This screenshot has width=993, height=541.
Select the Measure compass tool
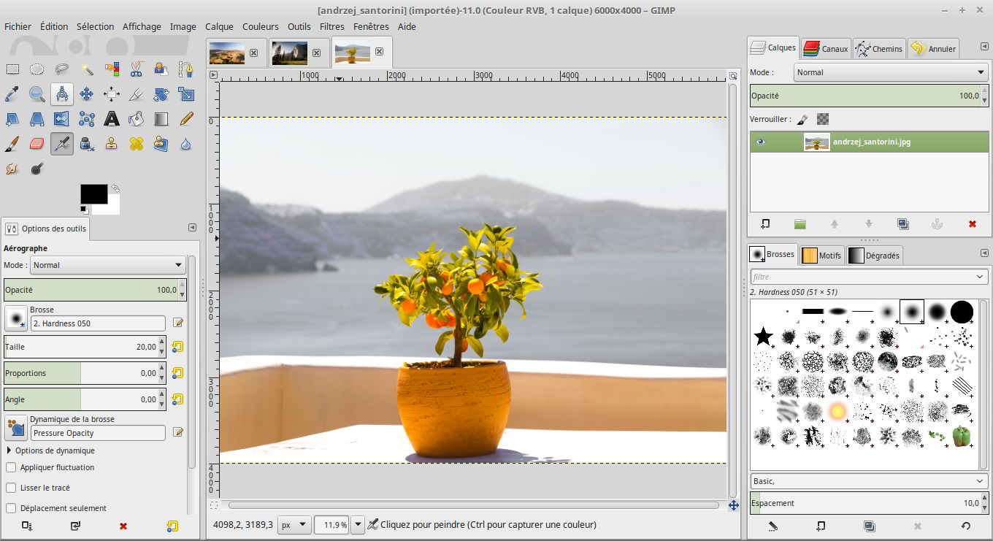(x=62, y=94)
